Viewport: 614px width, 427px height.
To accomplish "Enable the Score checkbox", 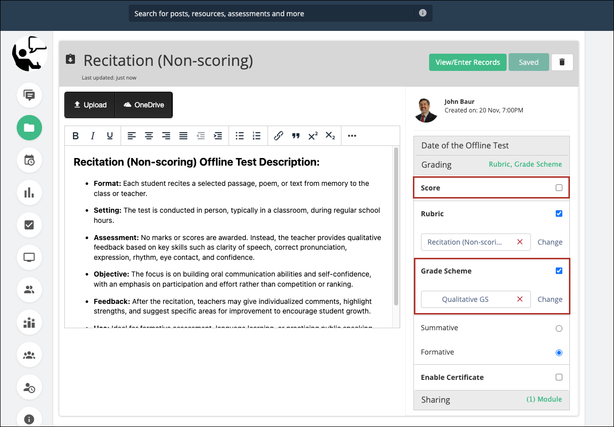I will pos(559,188).
